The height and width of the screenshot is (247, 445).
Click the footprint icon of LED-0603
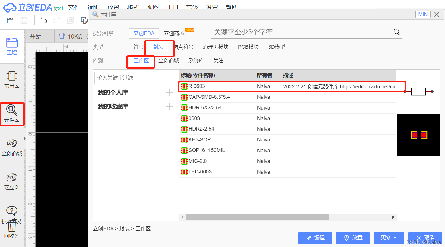pos(184,172)
